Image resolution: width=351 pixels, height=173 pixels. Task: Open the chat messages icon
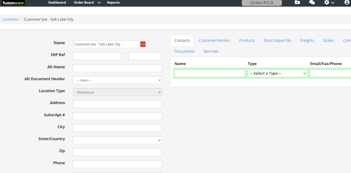pos(312,2)
